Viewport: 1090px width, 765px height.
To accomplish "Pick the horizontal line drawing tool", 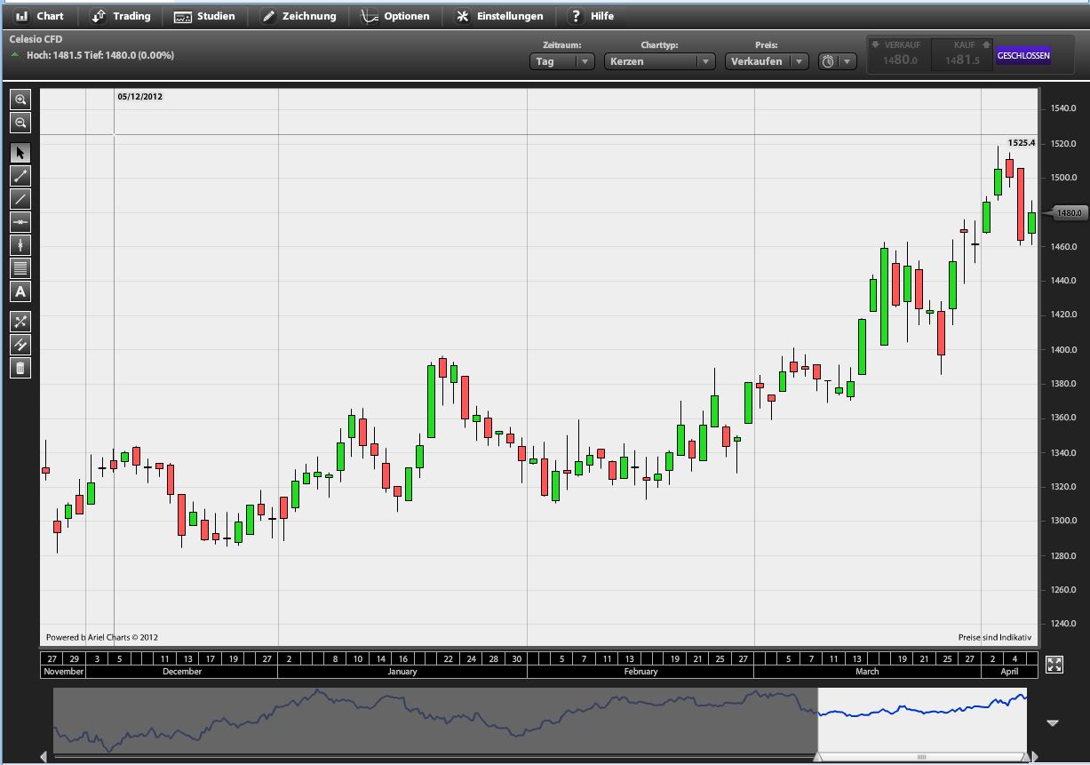I will [20, 222].
